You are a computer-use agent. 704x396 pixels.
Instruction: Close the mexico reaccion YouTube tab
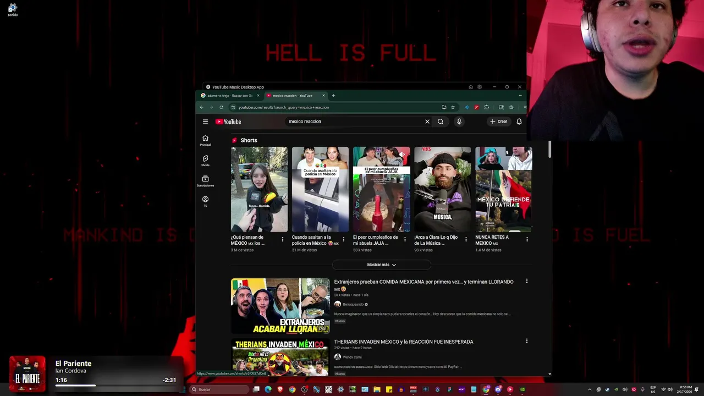323,96
